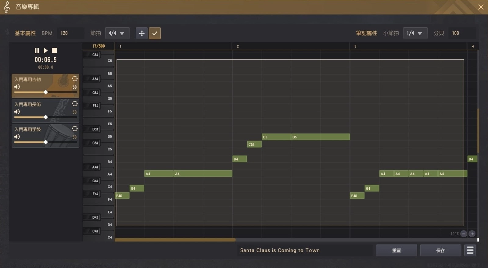Image resolution: width=488 pixels, height=268 pixels.
Task: Mute the 入門專用長笛 flute track
Action: point(17,112)
